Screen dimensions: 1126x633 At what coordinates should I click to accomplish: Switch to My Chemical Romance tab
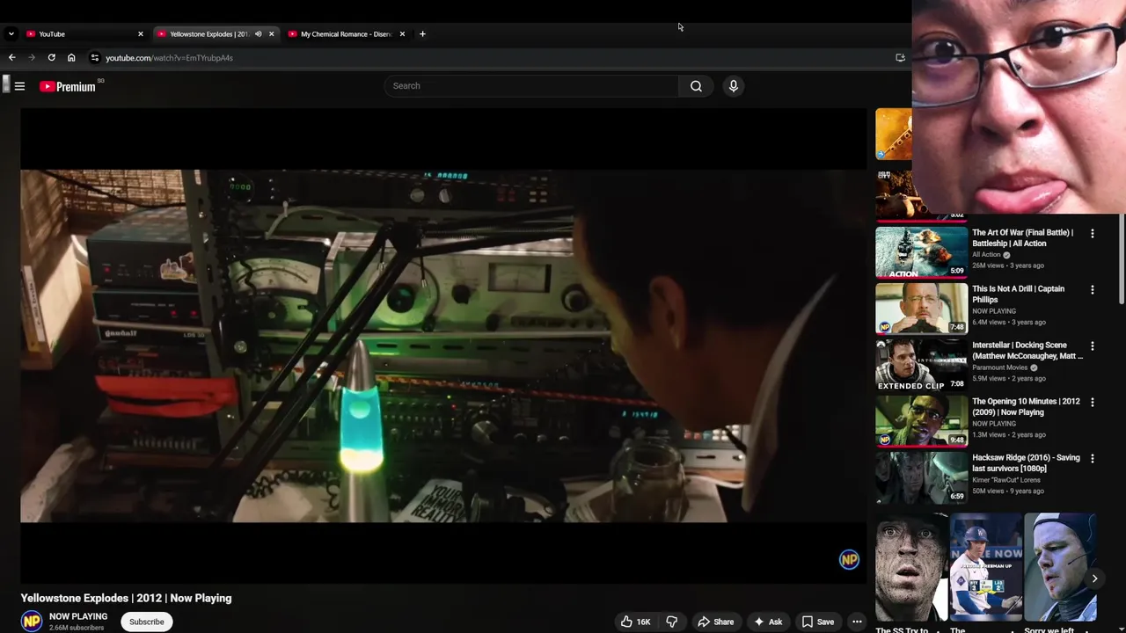click(346, 34)
